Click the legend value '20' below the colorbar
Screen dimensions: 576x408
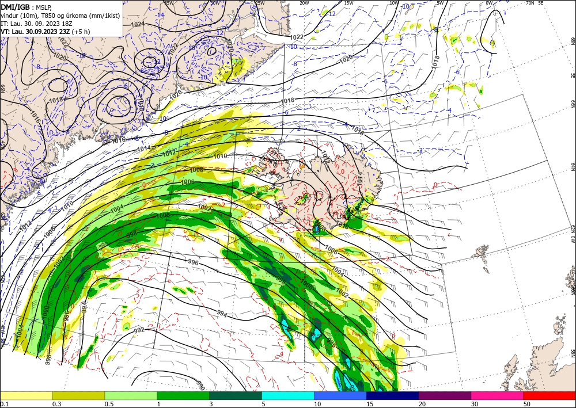pyautogui.click(x=422, y=404)
